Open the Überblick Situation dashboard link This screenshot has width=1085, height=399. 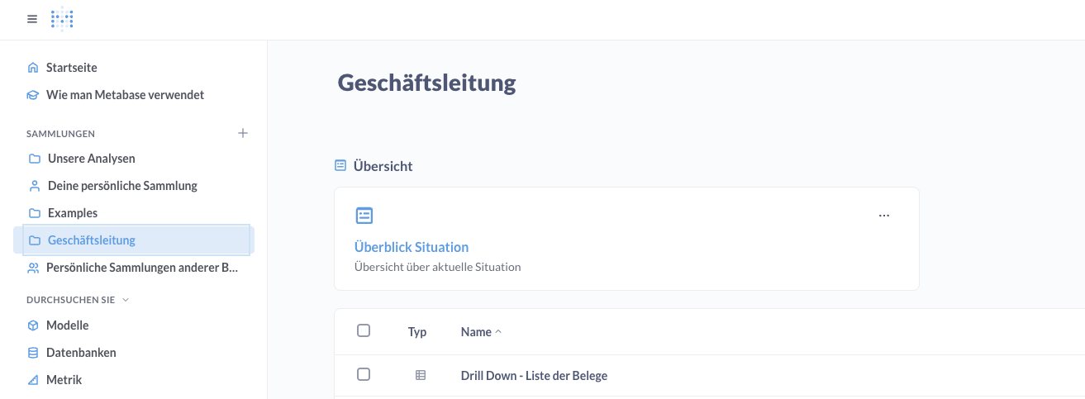[x=412, y=247]
